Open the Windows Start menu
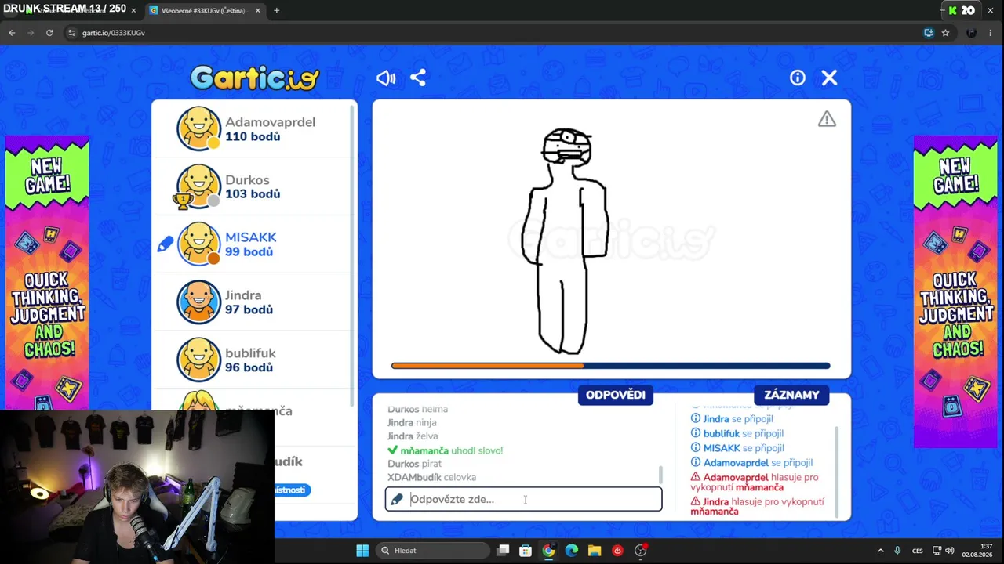Viewport: 1004px width, 564px height. coord(362,550)
